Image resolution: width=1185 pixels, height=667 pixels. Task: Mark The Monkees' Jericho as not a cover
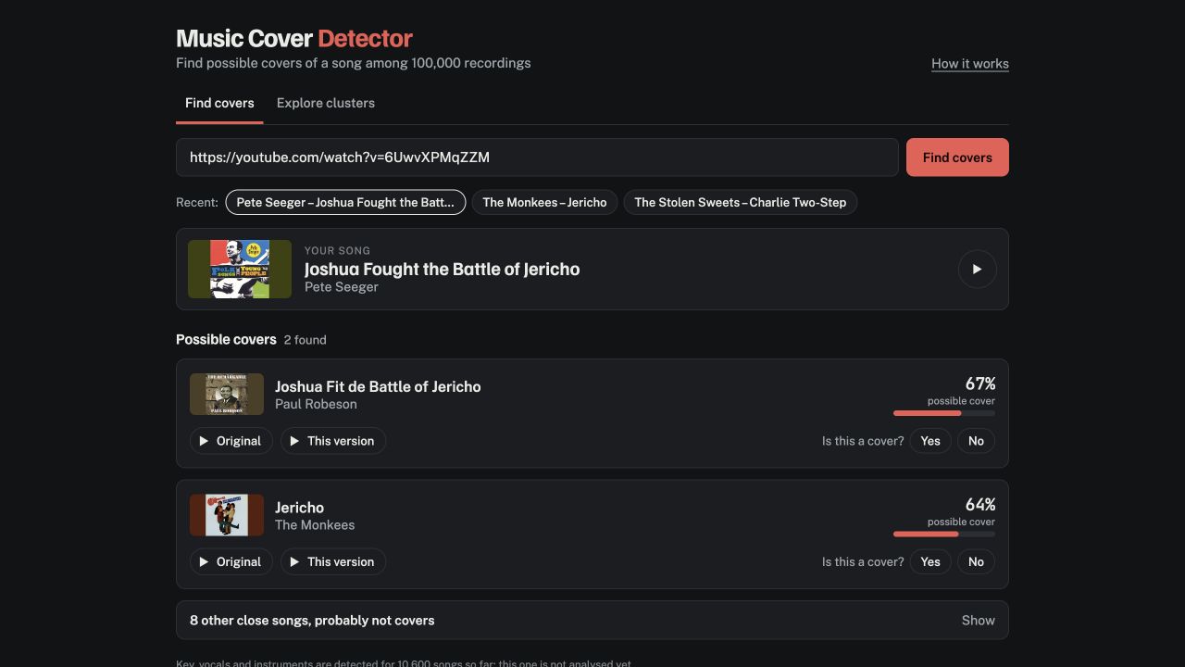976,561
